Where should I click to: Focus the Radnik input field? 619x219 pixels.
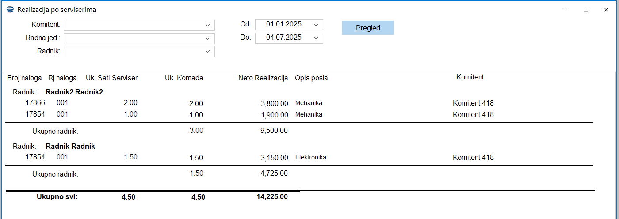(133, 52)
